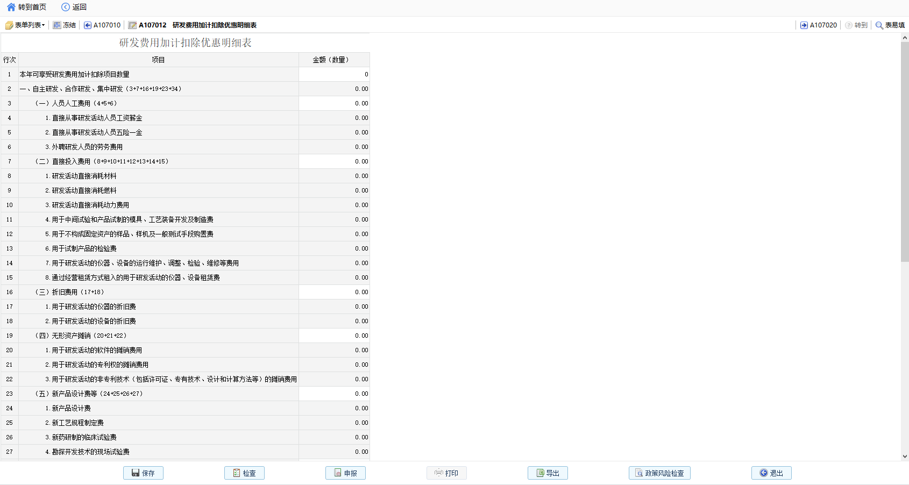Screen dimensions: 909x485
Task: Click amount cell for 直接投入费用 row 7
Action: click(334, 161)
